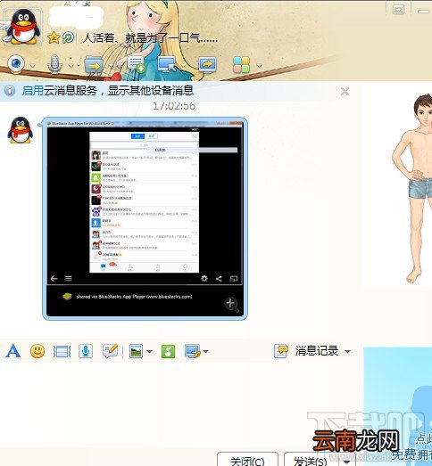Open 消息记录 message history
The width and height of the screenshot is (432, 466).
pyautogui.click(x=306, y=351)
